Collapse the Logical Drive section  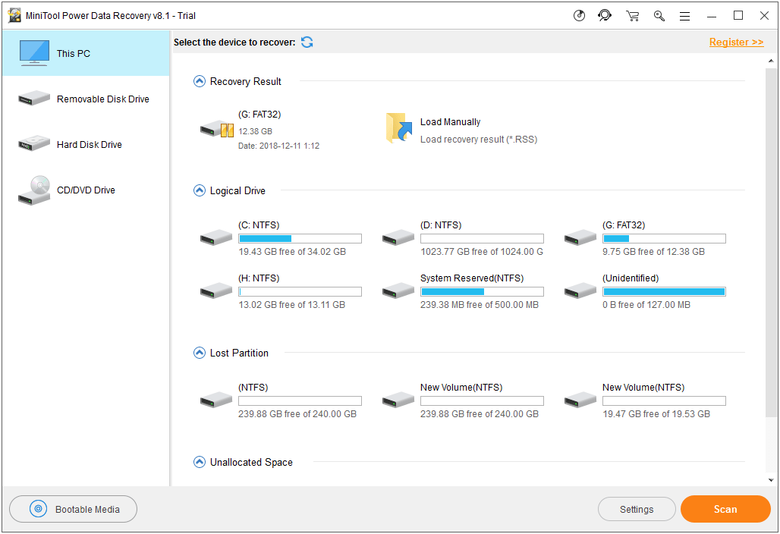point(200,190)
